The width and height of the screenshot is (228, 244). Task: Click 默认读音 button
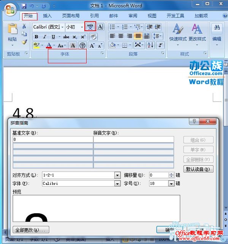[x=198, y=169]
